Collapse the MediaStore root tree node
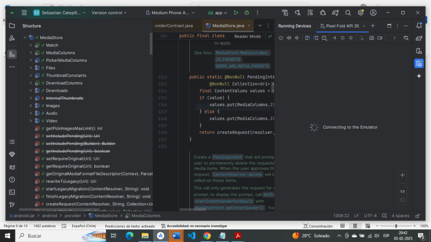The height and width of the screenshot is (242, 431). [25, 37]
